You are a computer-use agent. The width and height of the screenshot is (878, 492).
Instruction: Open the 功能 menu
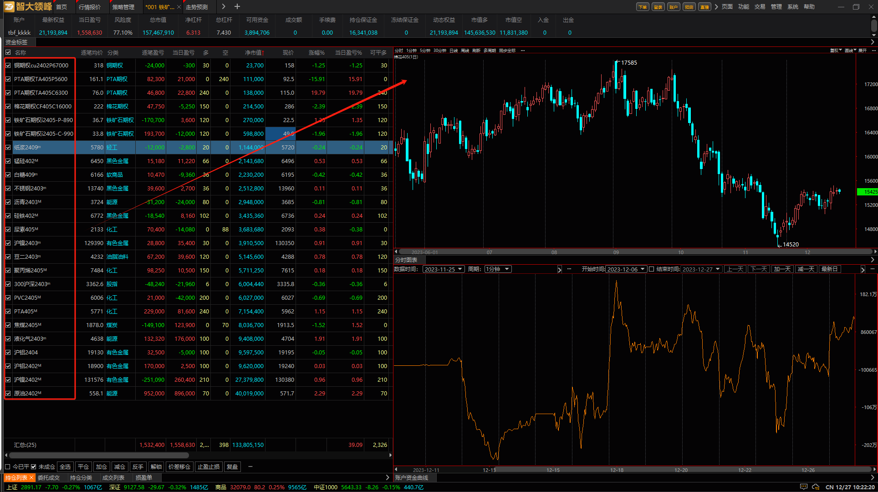[x=744, y=7]
